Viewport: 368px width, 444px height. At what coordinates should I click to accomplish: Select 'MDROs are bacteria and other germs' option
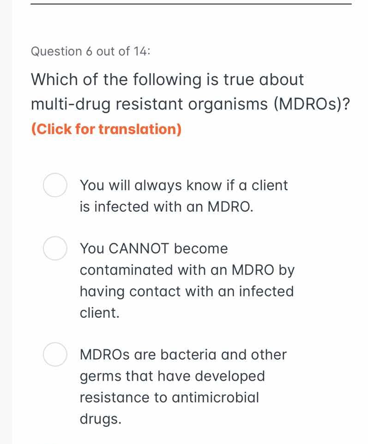(54, 354)
